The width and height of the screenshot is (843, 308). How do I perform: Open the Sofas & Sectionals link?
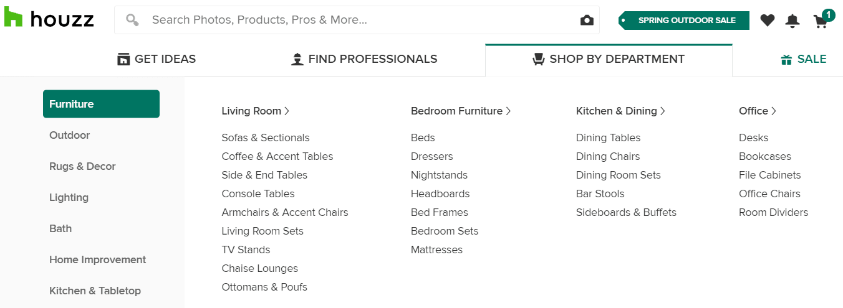[266, 138]
